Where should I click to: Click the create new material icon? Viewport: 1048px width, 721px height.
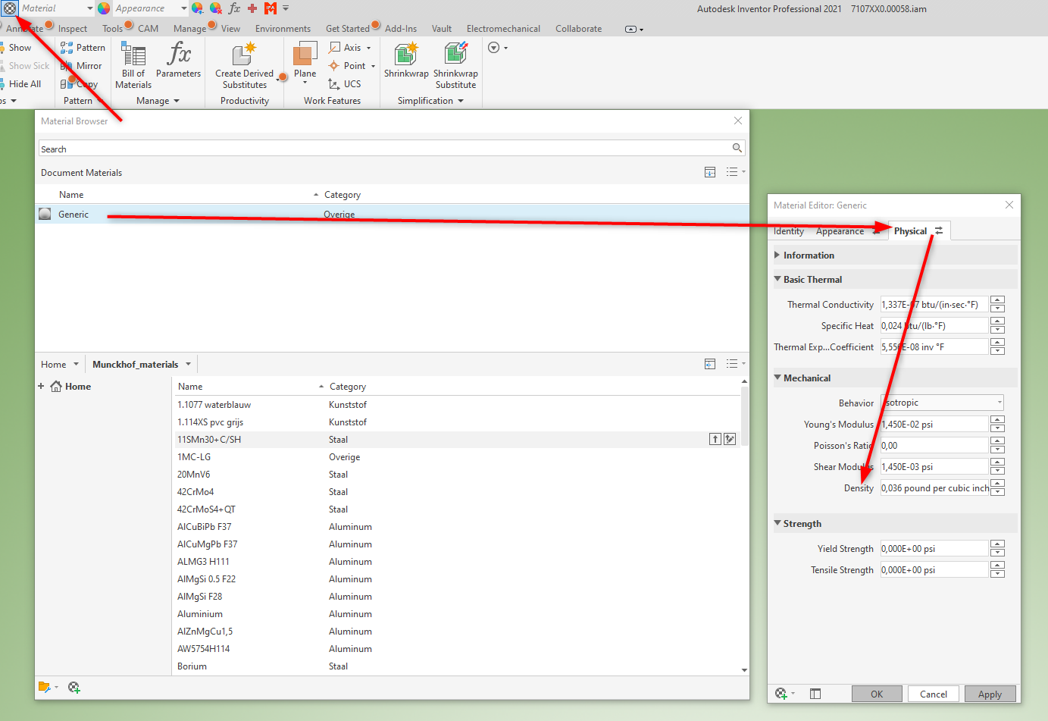74,687
